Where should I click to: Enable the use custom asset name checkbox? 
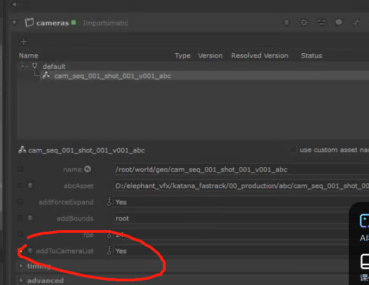point(293,150)
